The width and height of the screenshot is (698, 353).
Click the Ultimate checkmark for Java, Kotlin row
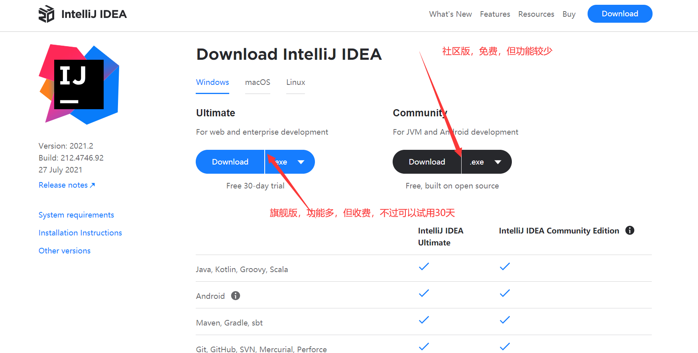tap(424, 267)
